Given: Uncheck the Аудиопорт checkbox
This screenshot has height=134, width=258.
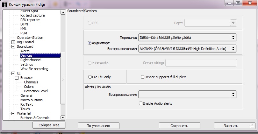Looking at the screenshot, I should pyautogui.click(x=90, y=43).
